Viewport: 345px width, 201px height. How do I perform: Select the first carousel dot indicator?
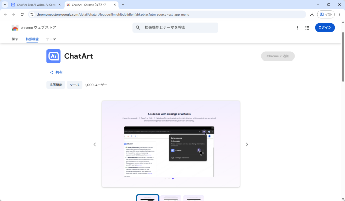165,179
